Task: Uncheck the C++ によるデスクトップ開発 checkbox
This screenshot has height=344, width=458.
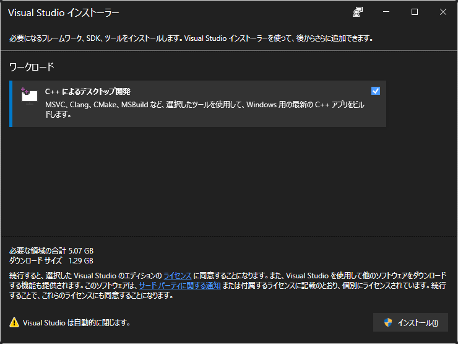Action: click(x=375, y=91)
